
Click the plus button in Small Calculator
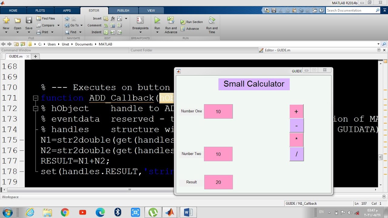[296, 111]
